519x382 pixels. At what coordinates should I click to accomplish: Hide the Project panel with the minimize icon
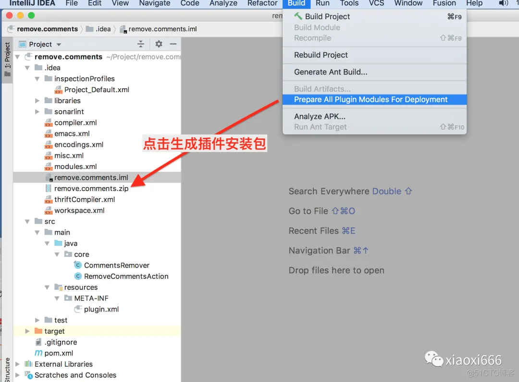pyautogui.click(x=173, y=44)
